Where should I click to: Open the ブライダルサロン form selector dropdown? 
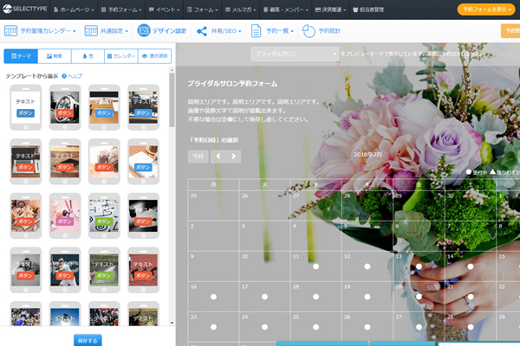(295, 54)
